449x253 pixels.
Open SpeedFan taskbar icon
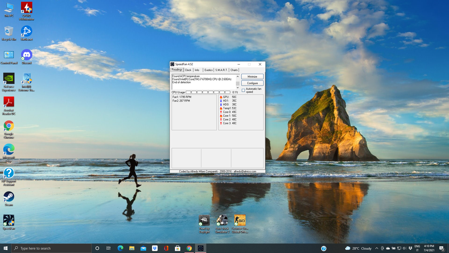tap(200, 248)
